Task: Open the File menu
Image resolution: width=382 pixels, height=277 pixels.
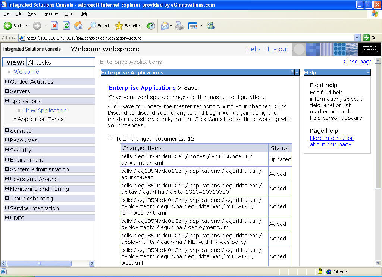Action: 6,14
